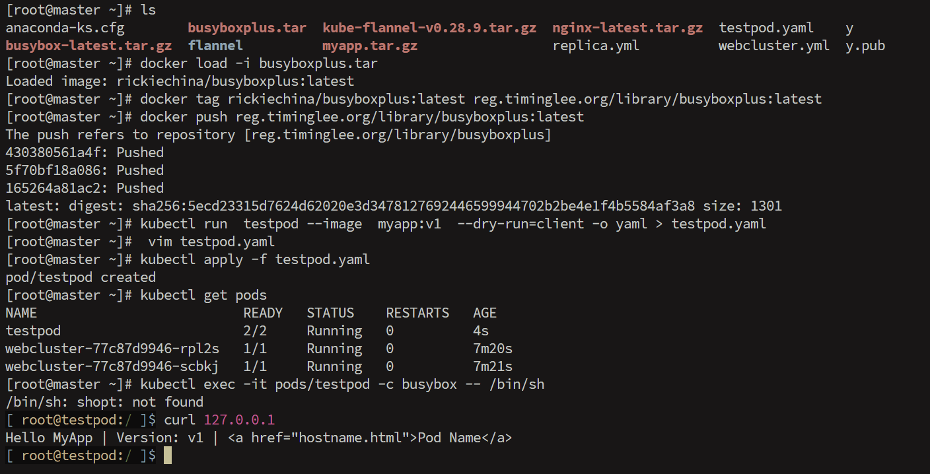Click myapp.tar.gz in the listing

coord(370,46)
